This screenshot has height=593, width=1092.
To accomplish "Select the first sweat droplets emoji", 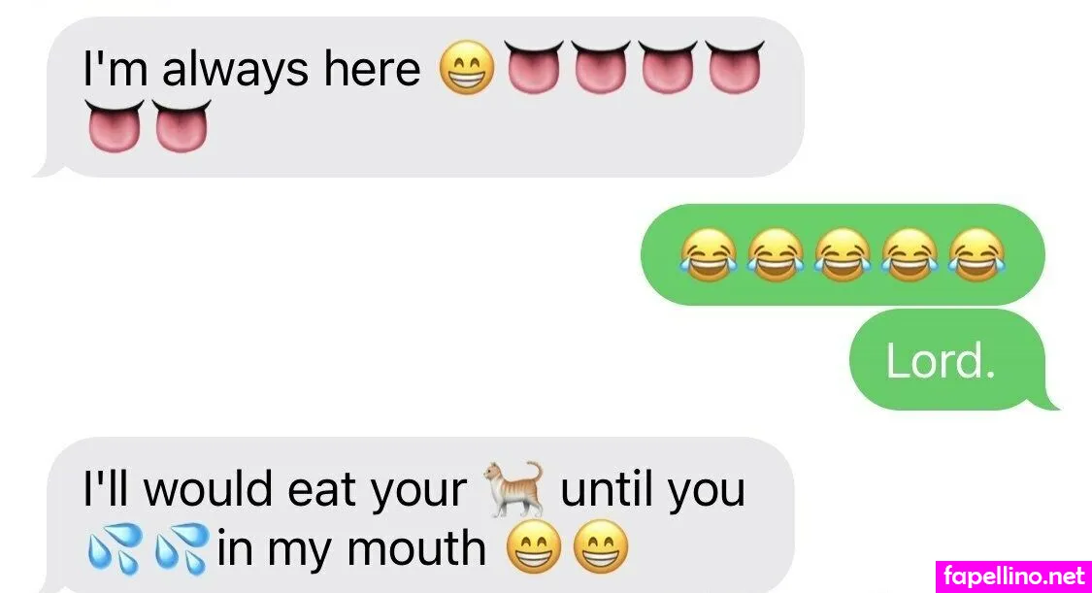I will click(x=115, y=548).
